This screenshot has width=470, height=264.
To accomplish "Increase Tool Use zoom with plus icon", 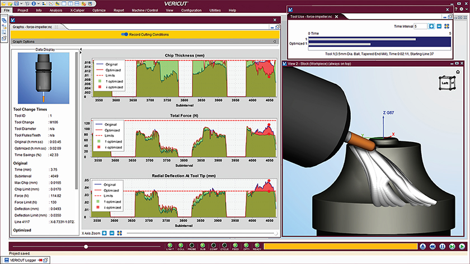I will [431, 26].
